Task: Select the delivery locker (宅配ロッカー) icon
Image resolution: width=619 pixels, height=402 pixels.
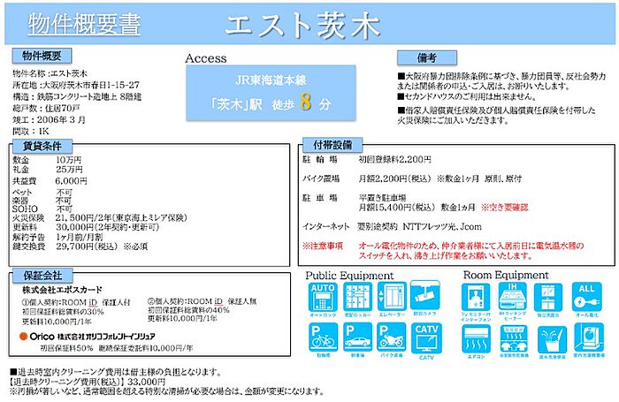Action: pyautogui.click(x=355, y=297)
